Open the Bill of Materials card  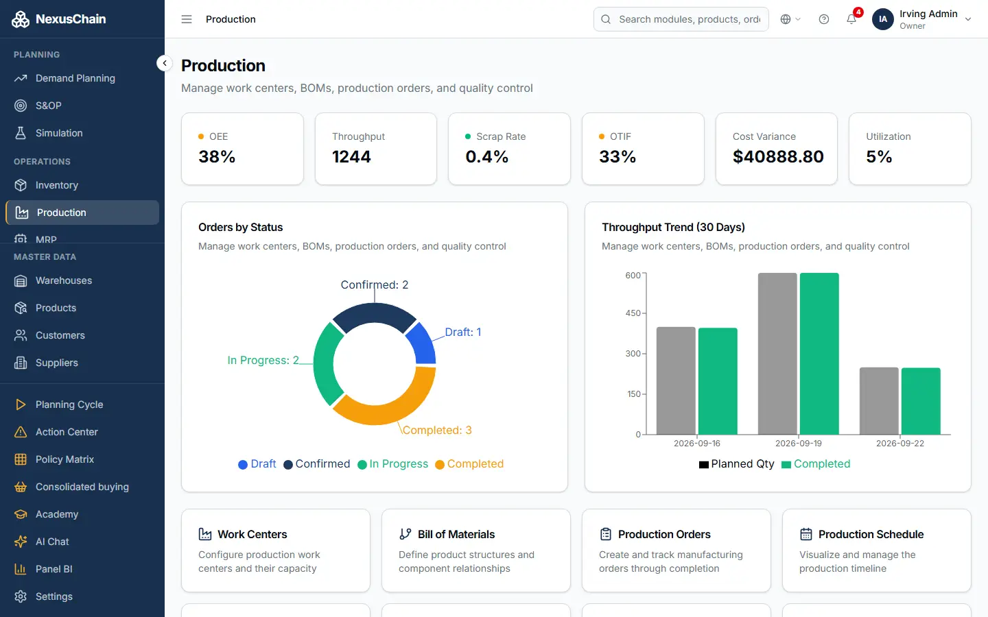(x=476, y=551)
